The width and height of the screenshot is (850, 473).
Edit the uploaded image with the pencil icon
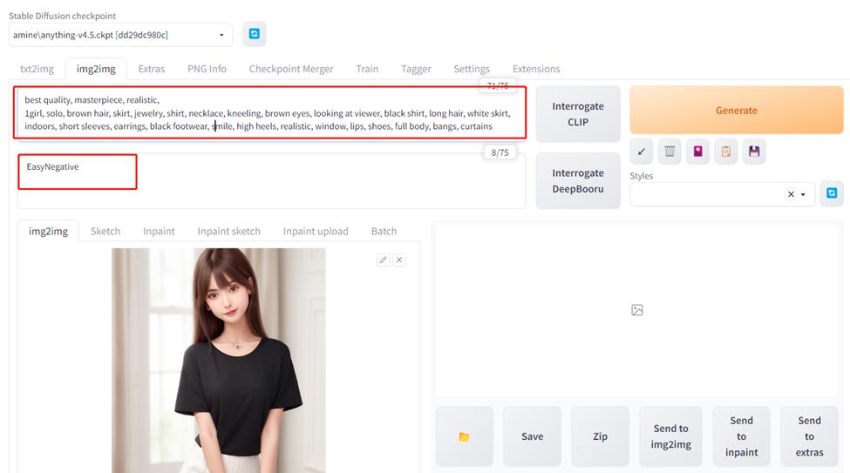[x=383, y=260]
